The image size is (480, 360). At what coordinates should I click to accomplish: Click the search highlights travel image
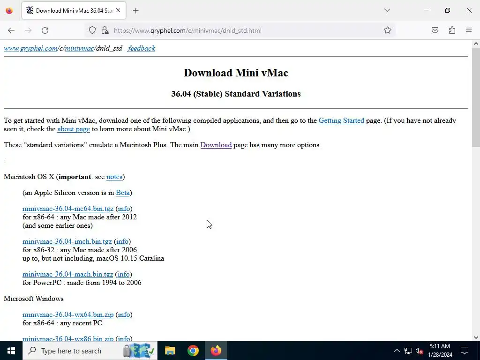click(138, 351)
